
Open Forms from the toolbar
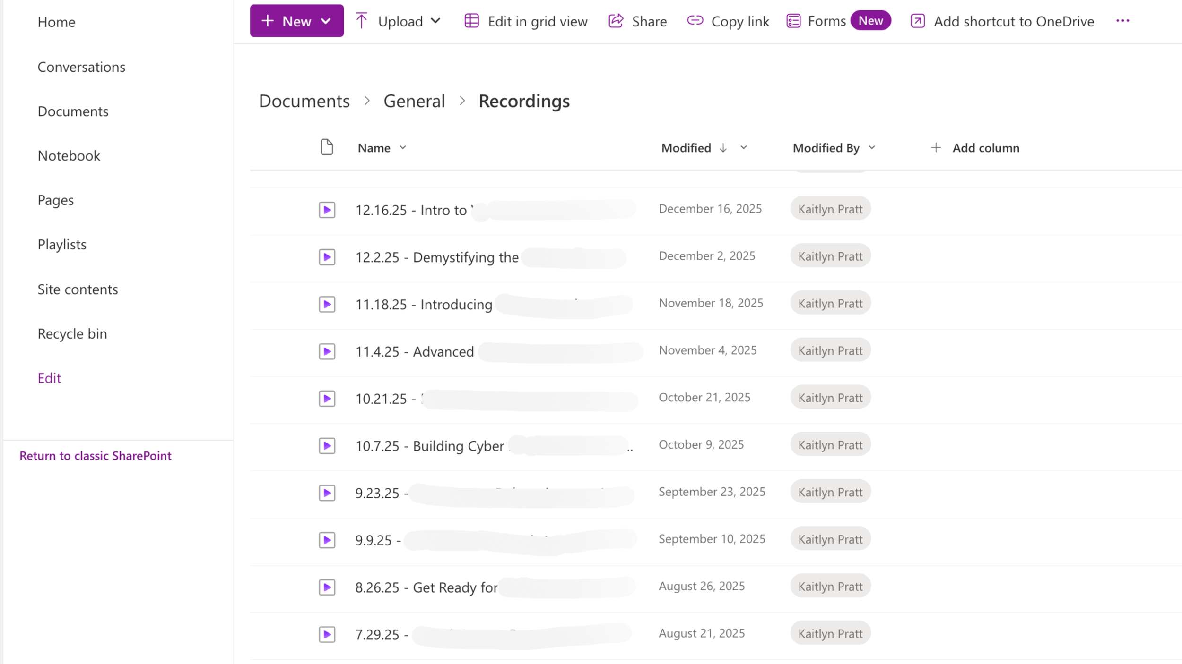[x=826, y=21]
